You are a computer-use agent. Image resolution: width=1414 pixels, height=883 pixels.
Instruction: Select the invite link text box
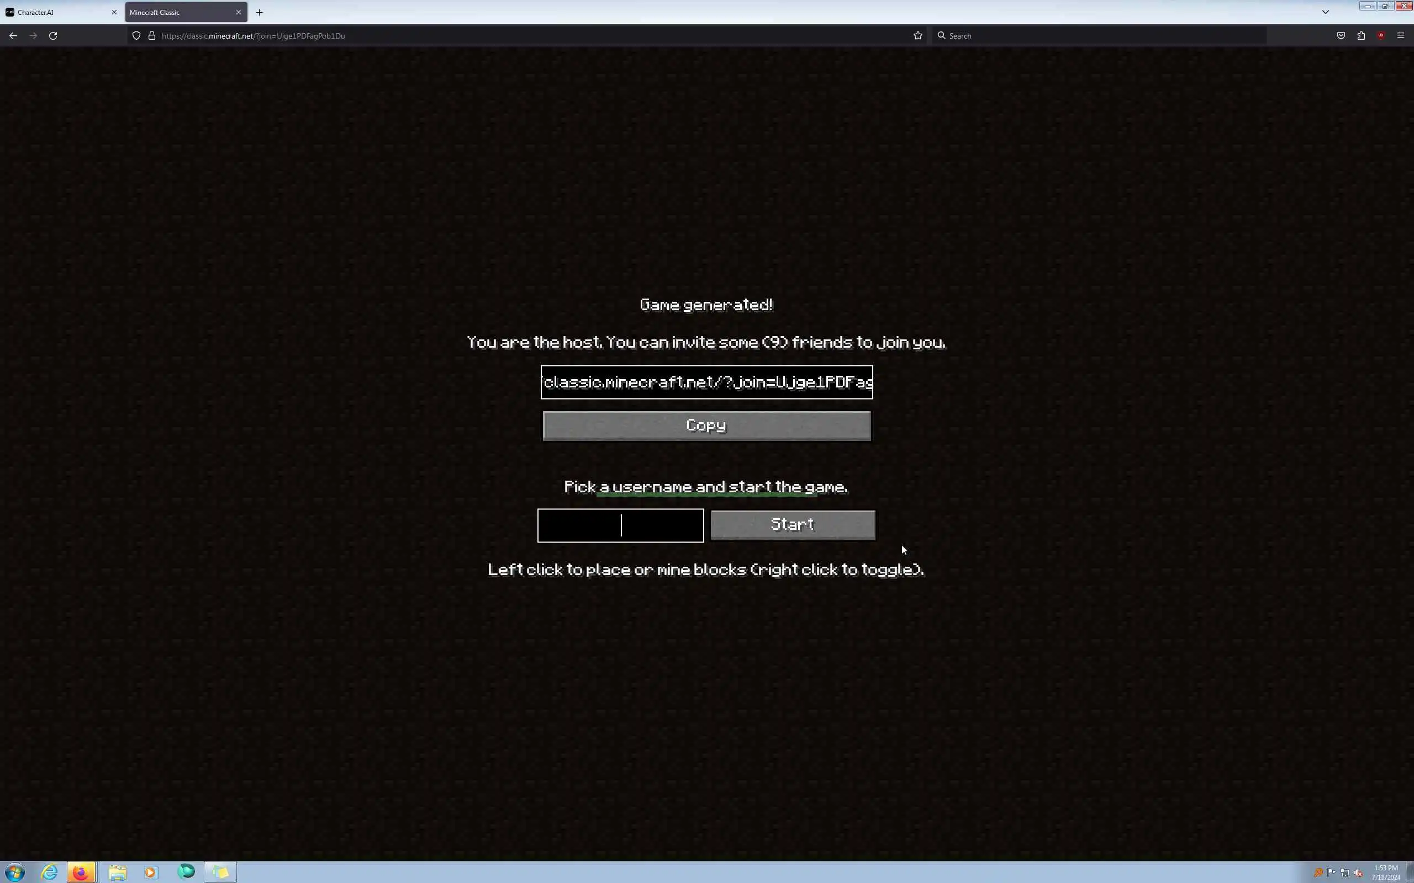tap(706, 382)
